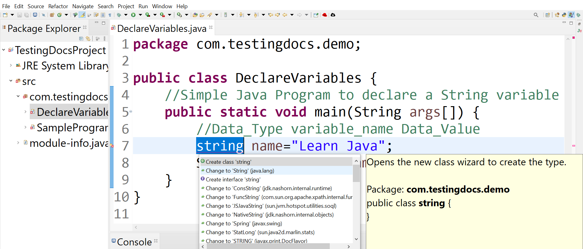Click quick fix list vertical scrollbar thumb
This screenshot has height=249, width=583.
click(x=356, y=173)
